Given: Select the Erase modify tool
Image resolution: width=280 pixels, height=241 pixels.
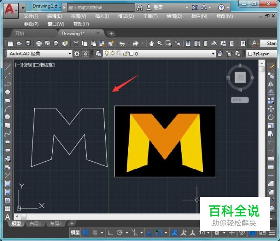Looking at the screenshot, I should (271, 68).
